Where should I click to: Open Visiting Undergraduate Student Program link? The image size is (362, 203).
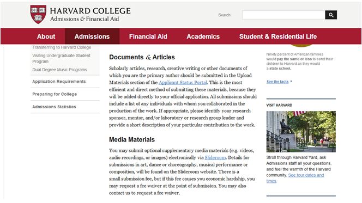point(61,59)
